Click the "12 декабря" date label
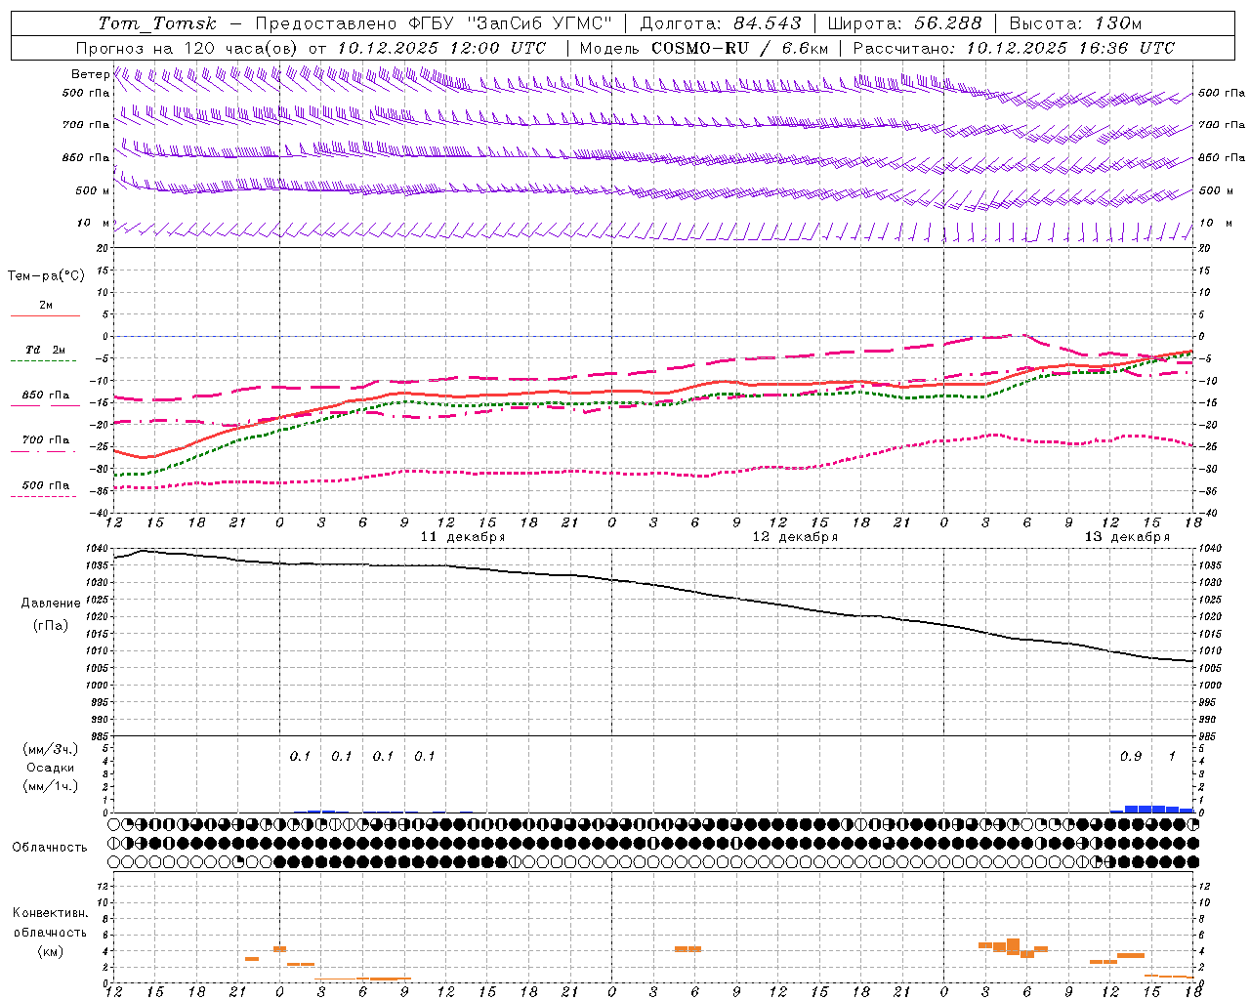Image resolution: width=1250 pixels, height=1000 pixels. click(795, 537)
